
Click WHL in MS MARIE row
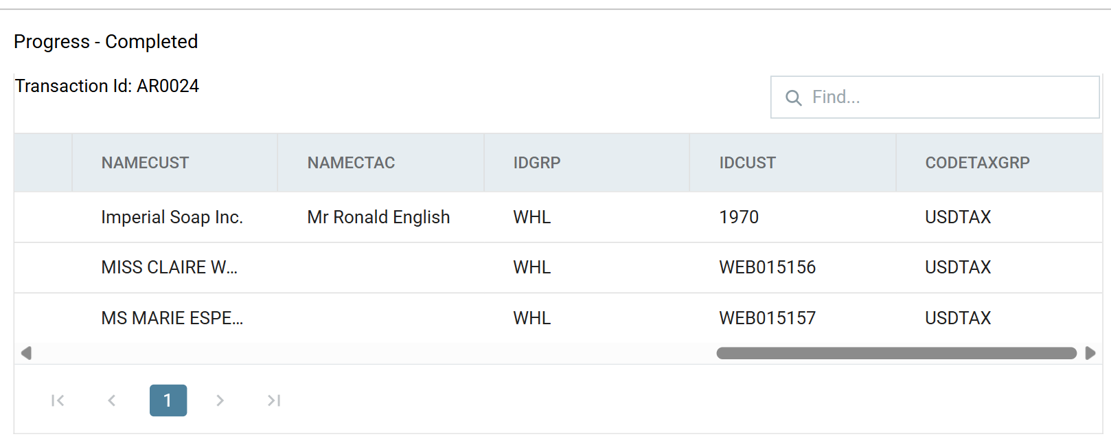pos(531,318)
